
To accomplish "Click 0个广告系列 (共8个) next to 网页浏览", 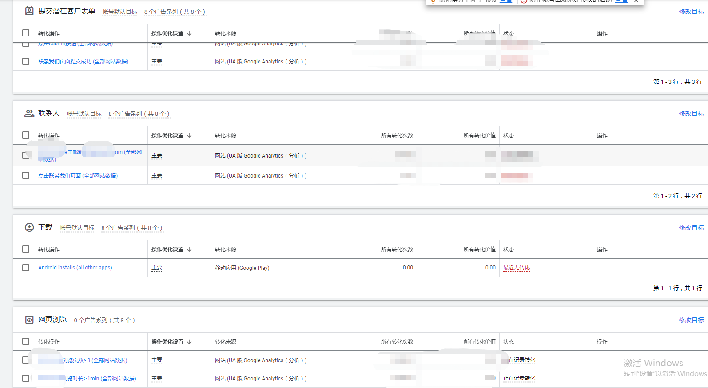I will pos(104,320).
